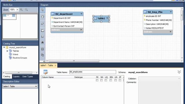Screen dimensions: 185x104
Task: Click the key icon beside Phone Number
Action: click(x=145, y=20)
